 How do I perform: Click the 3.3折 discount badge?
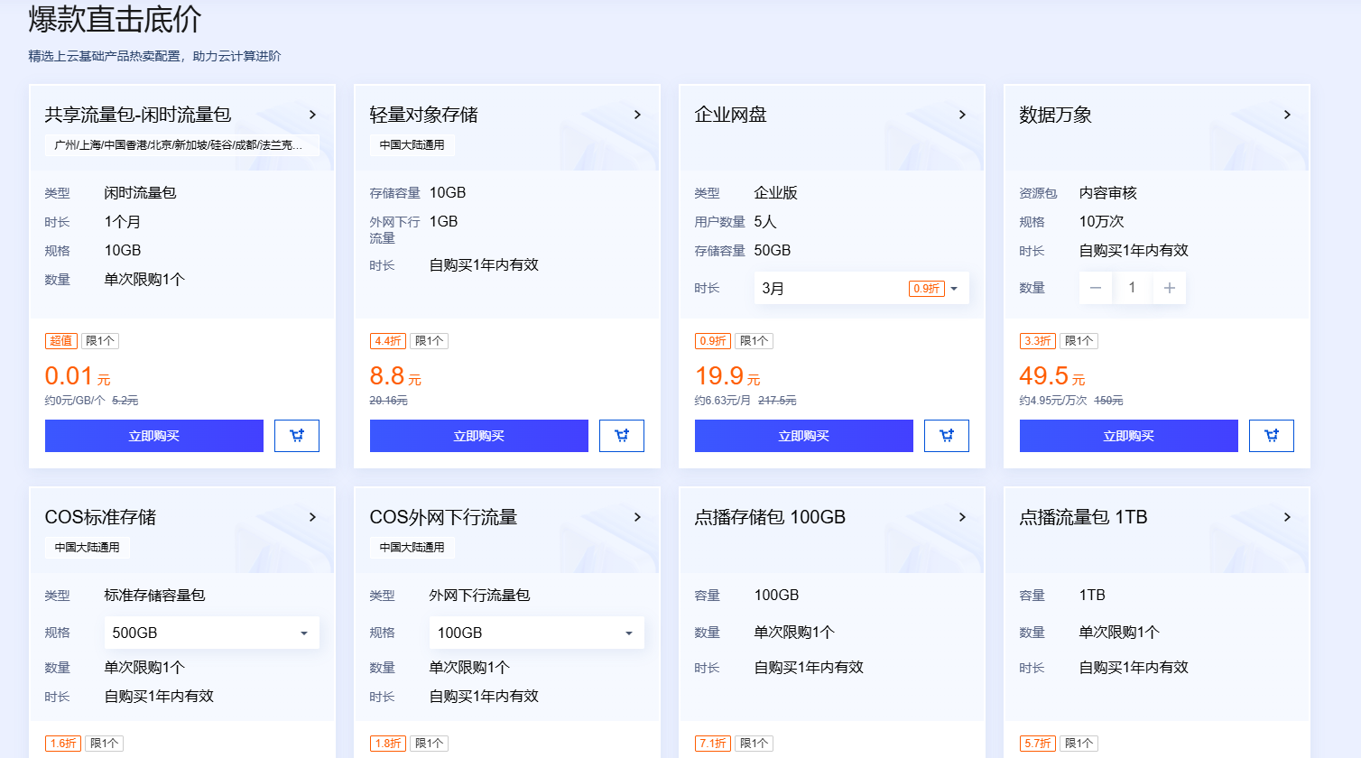point(1038,341)
